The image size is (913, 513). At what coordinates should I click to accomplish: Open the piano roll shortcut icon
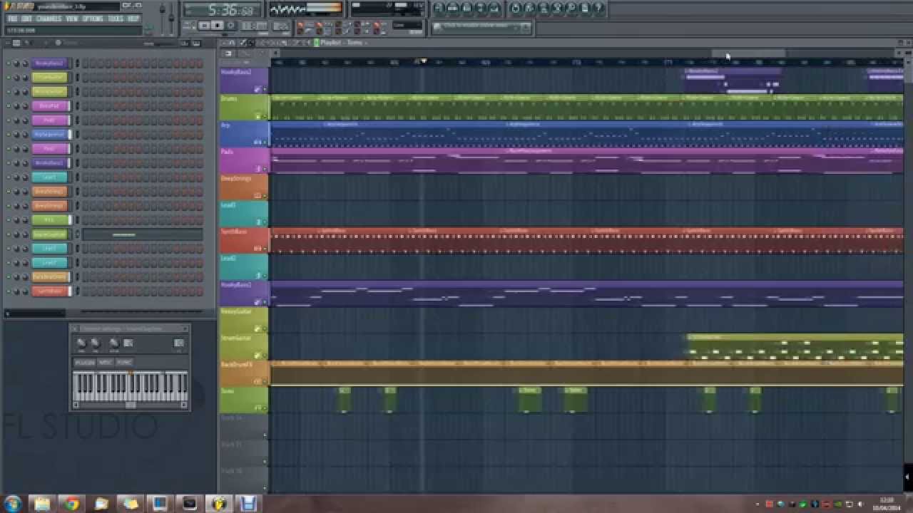pyautogui.click(x=466, y=9)
